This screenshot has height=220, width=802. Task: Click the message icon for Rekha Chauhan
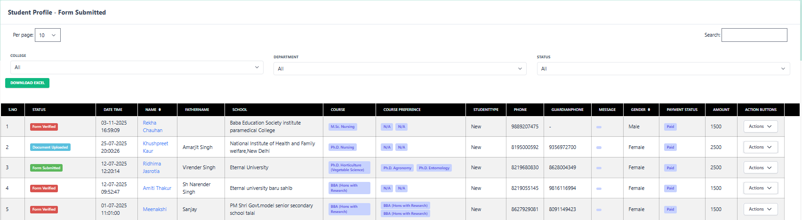(x=599, y=127)
